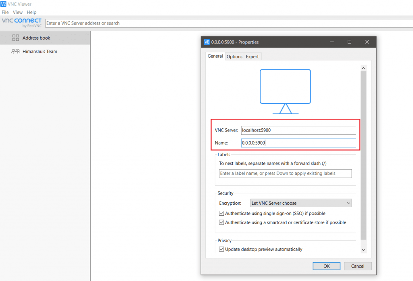The height and width of the screenshot is (281, 413).
Task: Click the nest labels instruction text
Action: pyautogui.click(x=273, y=164)
